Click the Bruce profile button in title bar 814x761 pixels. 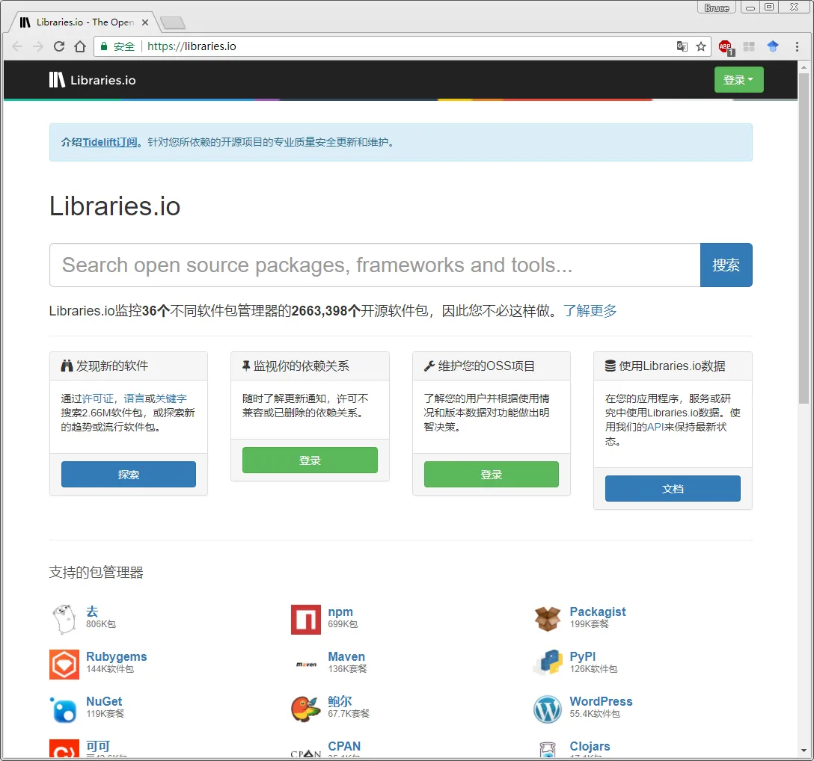[x=717, y=7]
